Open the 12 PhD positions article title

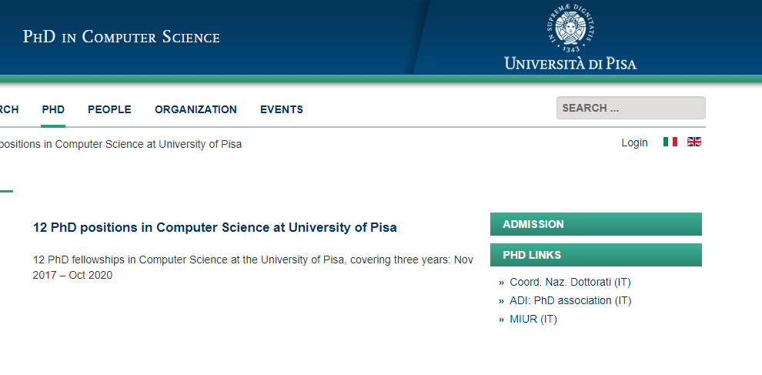click(x=215, y=227)
